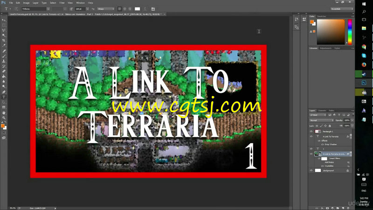
Task: Select the Lasso tool
Action: 4,30
